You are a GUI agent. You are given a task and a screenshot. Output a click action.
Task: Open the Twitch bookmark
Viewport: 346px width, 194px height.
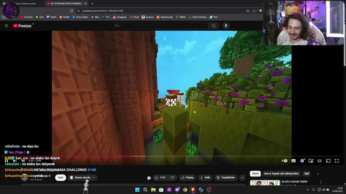pyautogui.click(x=51, y=17)
